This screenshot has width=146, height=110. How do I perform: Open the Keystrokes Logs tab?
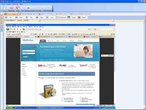[x=59, y=14]
